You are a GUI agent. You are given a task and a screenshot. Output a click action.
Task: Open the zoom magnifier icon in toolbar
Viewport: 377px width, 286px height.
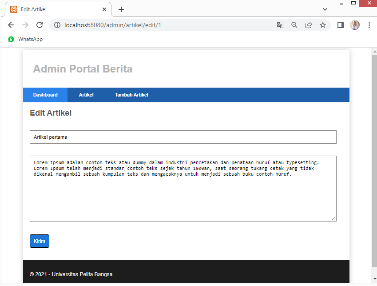click(x=294, y=25)
